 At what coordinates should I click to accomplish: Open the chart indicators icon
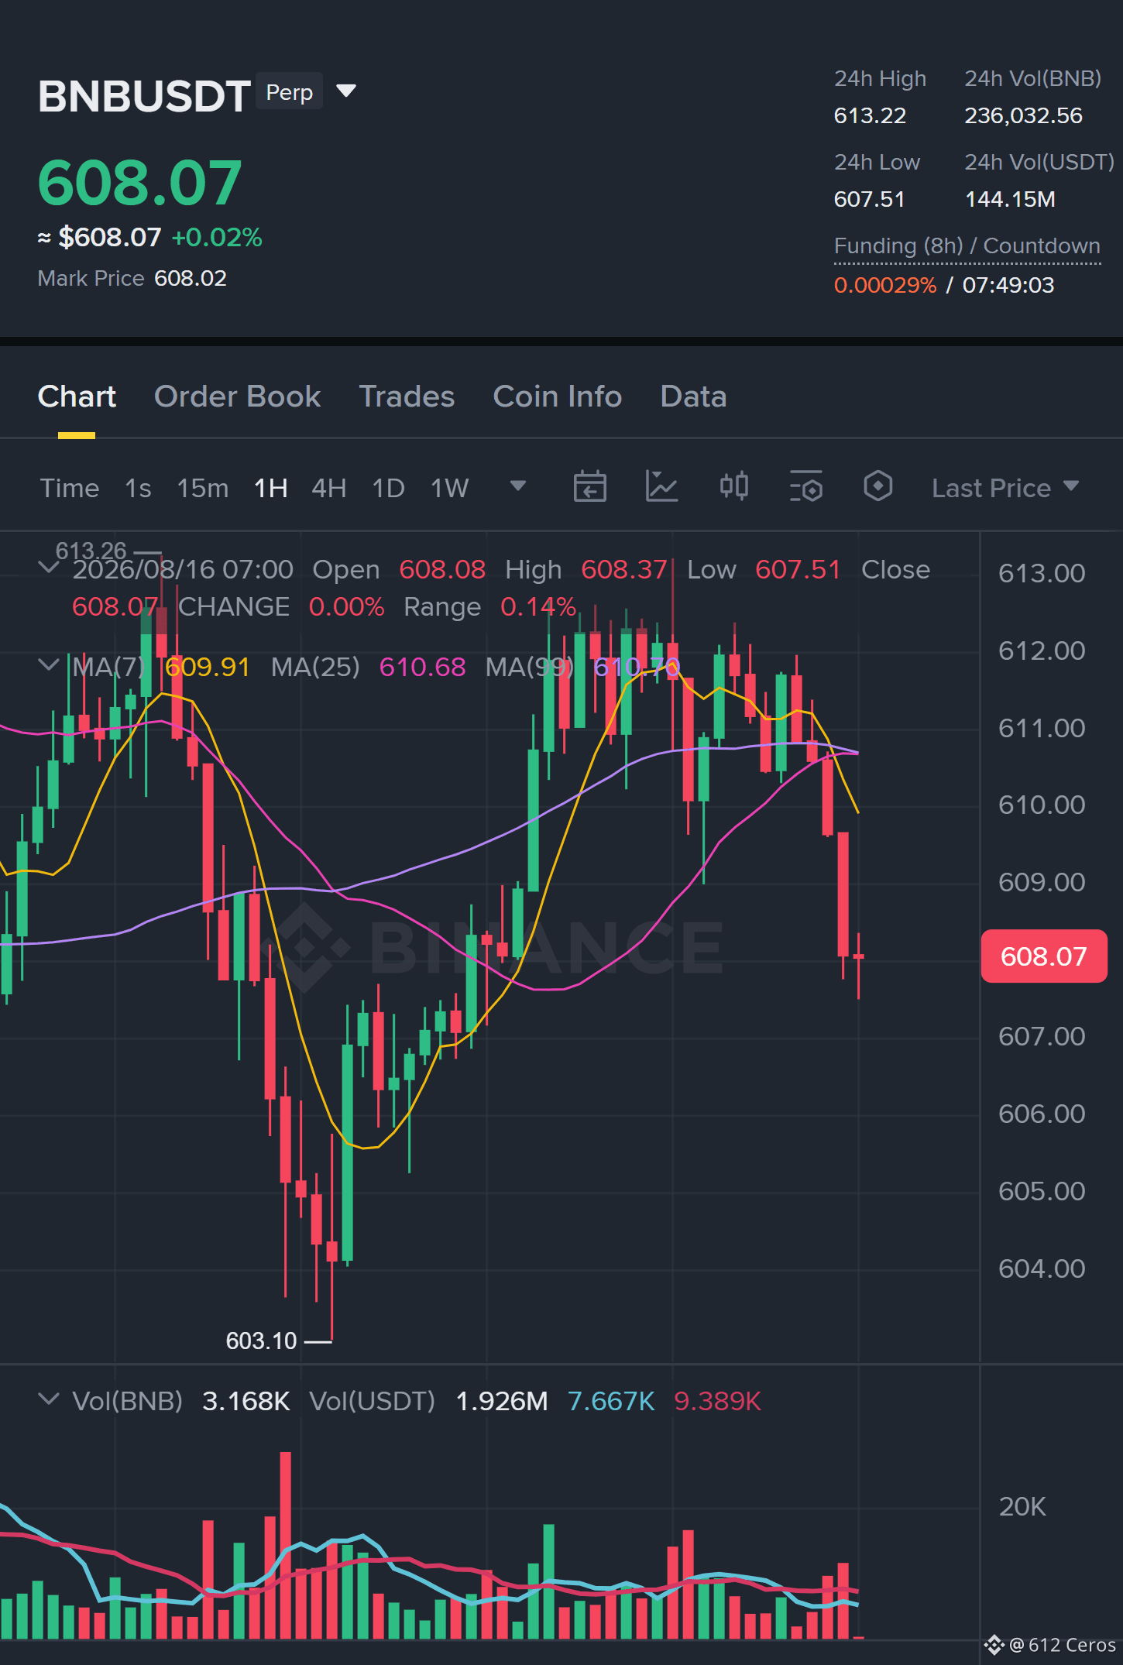point(661,487)
